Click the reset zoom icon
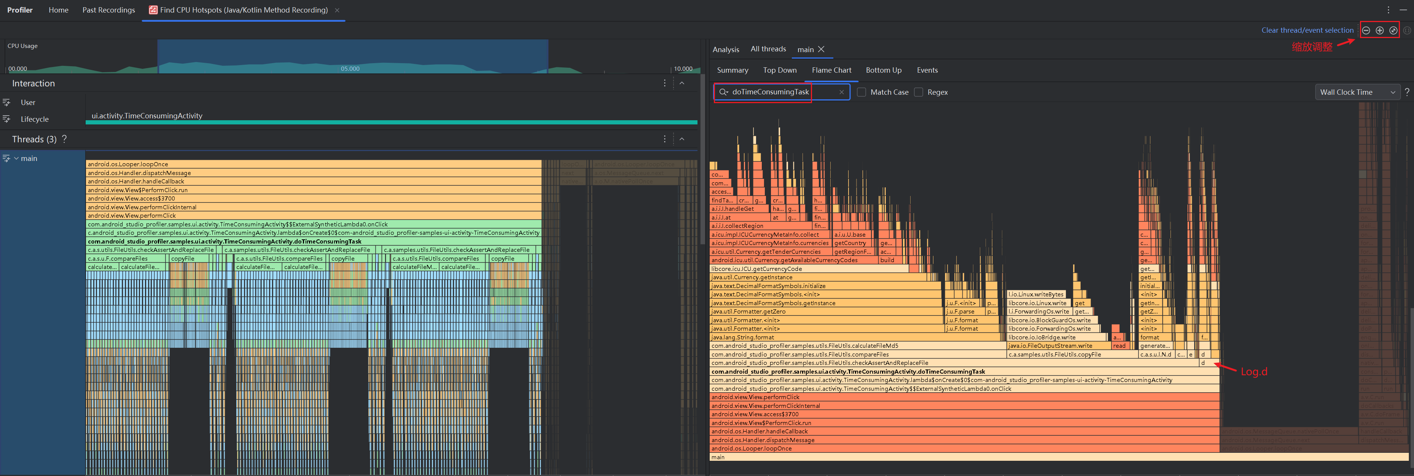Screen dimensions: 1414x476 coord(1393,30)
